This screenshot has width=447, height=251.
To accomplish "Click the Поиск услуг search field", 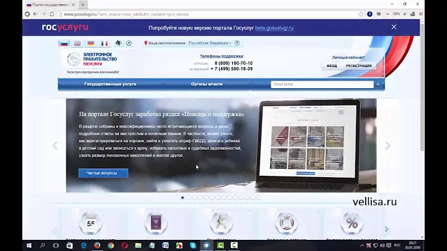I will [x=322, y=84].
